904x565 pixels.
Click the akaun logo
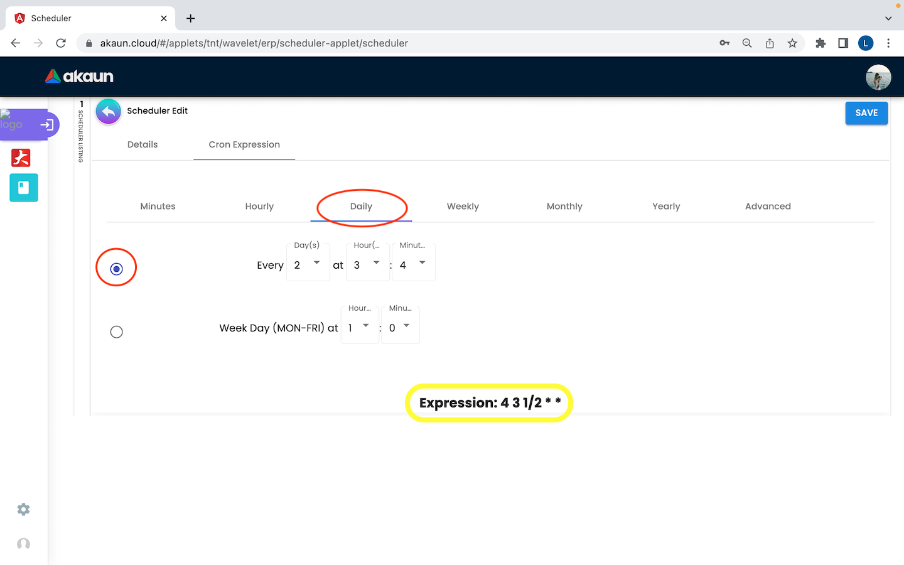pyautogui.click(x=79, y=77)
